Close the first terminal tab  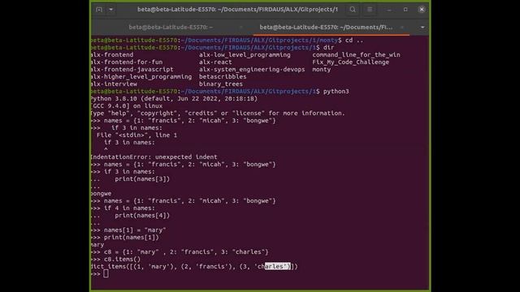241,27
